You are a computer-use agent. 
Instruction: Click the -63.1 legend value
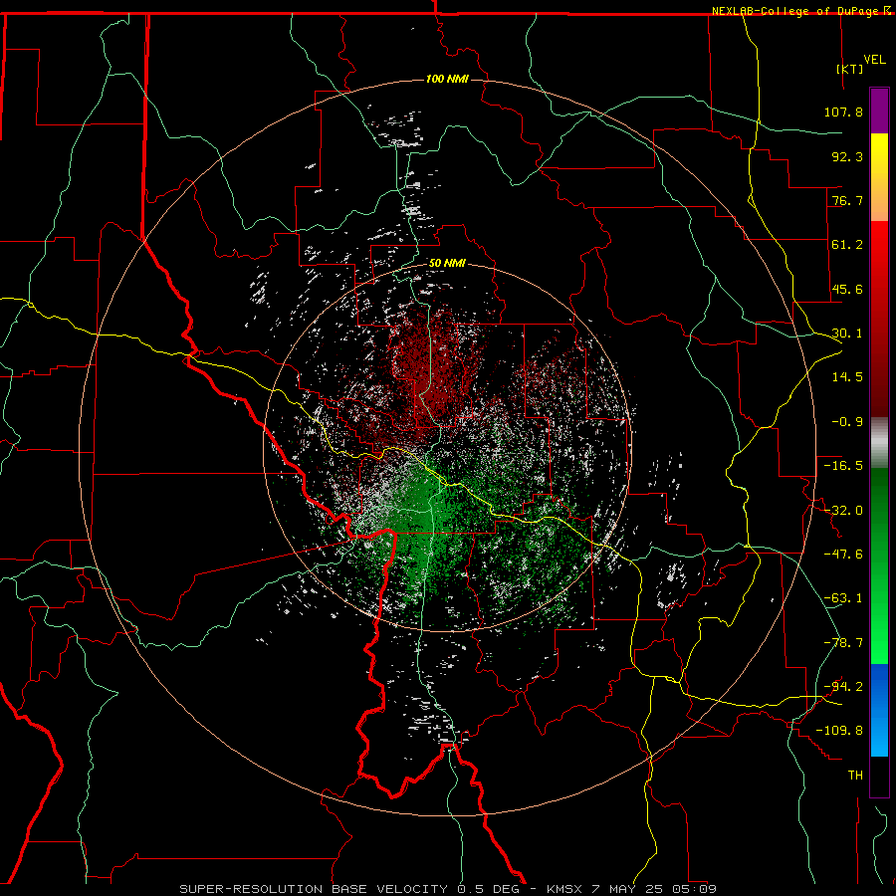(843, 597)
